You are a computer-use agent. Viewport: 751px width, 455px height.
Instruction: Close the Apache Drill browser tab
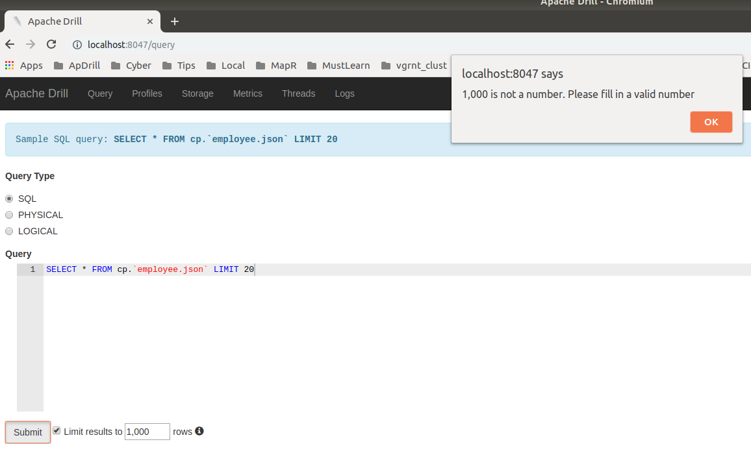150,21
